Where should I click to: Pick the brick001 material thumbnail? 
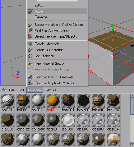click(x=98, y=103)
